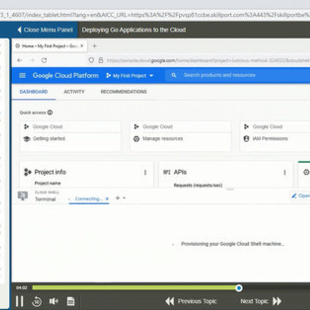Viewport: 310px width, 310px height.
Task: Click the video progress slider handle
Action: [239, 288]
